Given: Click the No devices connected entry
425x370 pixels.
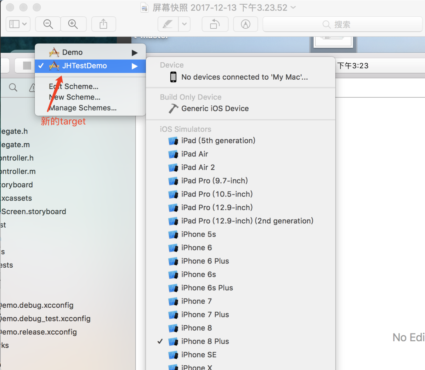Looking at the screenshot, I should tap(240, 77).
